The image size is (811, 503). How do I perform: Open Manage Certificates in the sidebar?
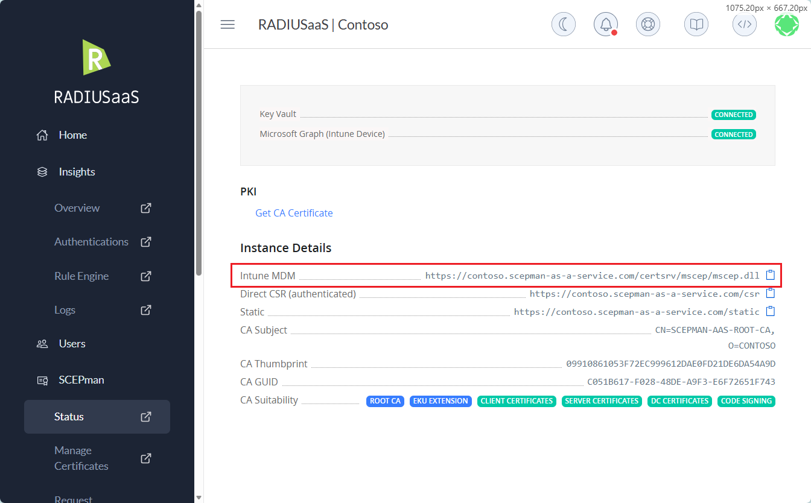pyautogui.click(x=81, y=458)
